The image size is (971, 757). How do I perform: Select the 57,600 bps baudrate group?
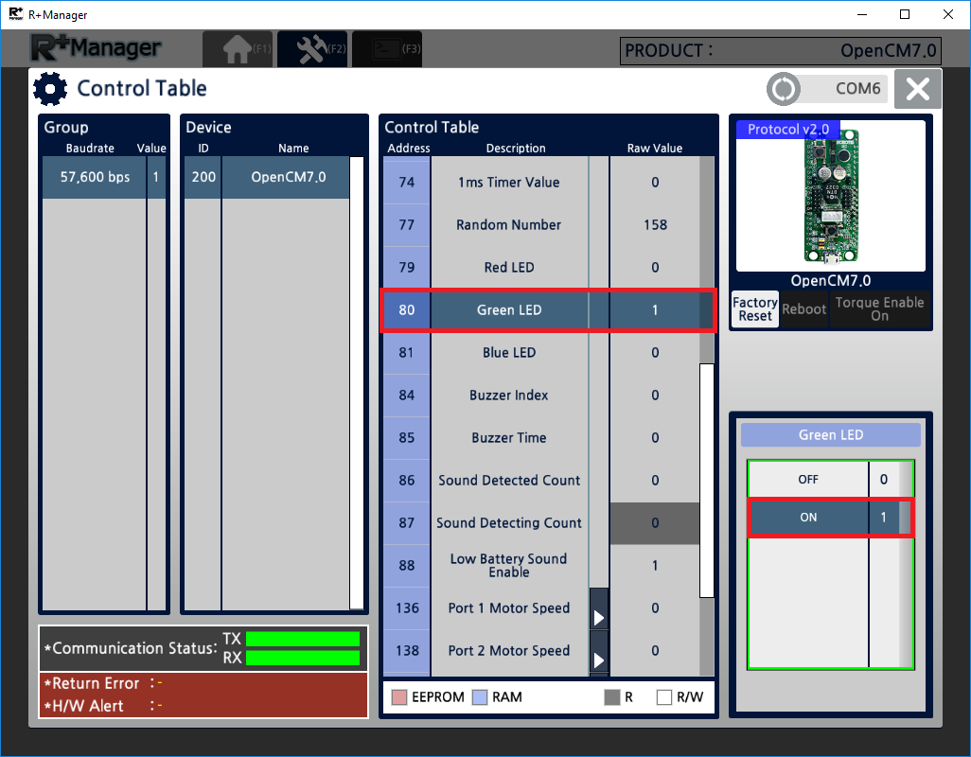tap(95, 177)
